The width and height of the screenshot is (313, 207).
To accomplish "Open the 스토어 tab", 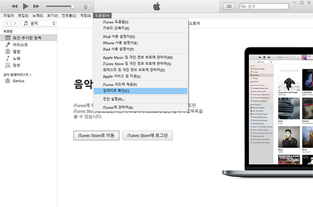I will [195, 24].
